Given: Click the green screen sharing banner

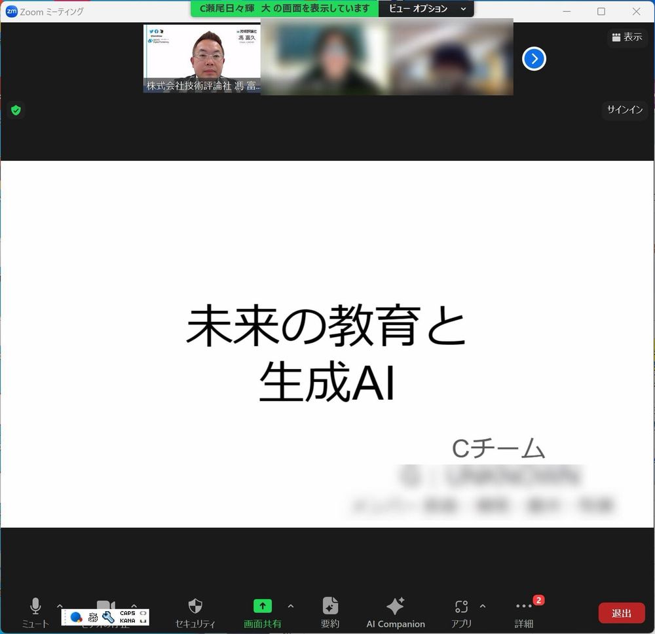Looking at the screenshot, I should (283, 9).
